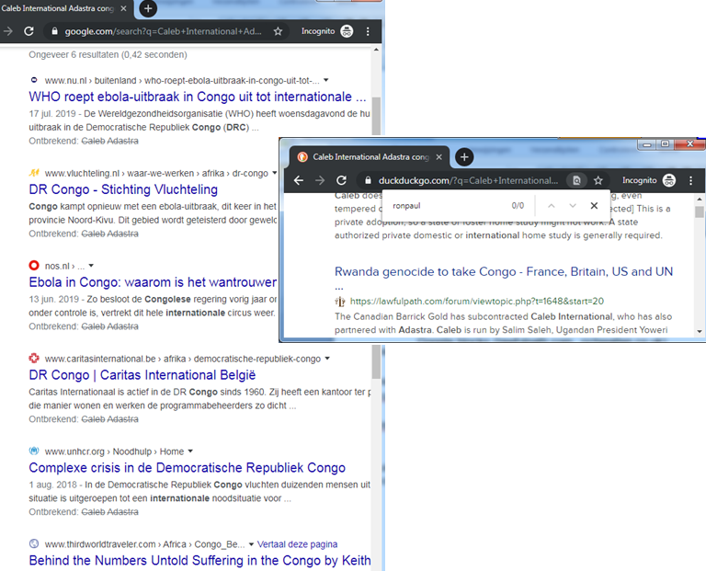
Task: Click DuckDuckGo page scrollbar up arrow
Action: coord(700,199)
